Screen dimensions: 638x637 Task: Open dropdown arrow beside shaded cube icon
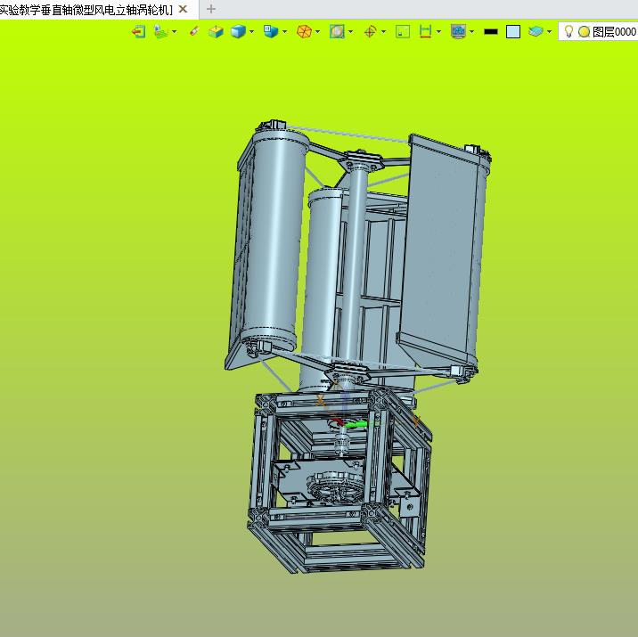(252, 31)
